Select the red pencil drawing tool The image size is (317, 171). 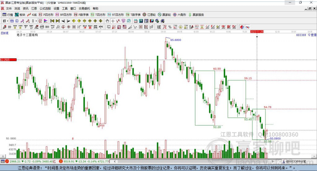4,27
